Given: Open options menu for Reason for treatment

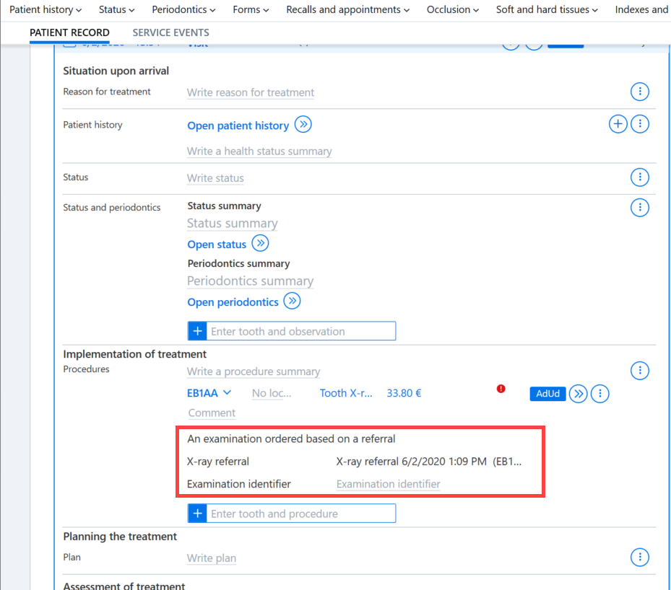Looking at the screenshot, I should point(640,92).
